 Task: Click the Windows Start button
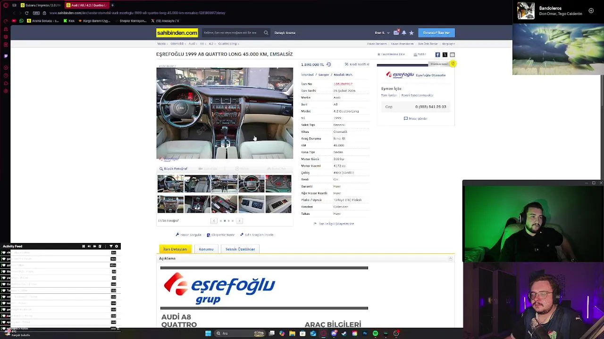[x=208, y=333]
